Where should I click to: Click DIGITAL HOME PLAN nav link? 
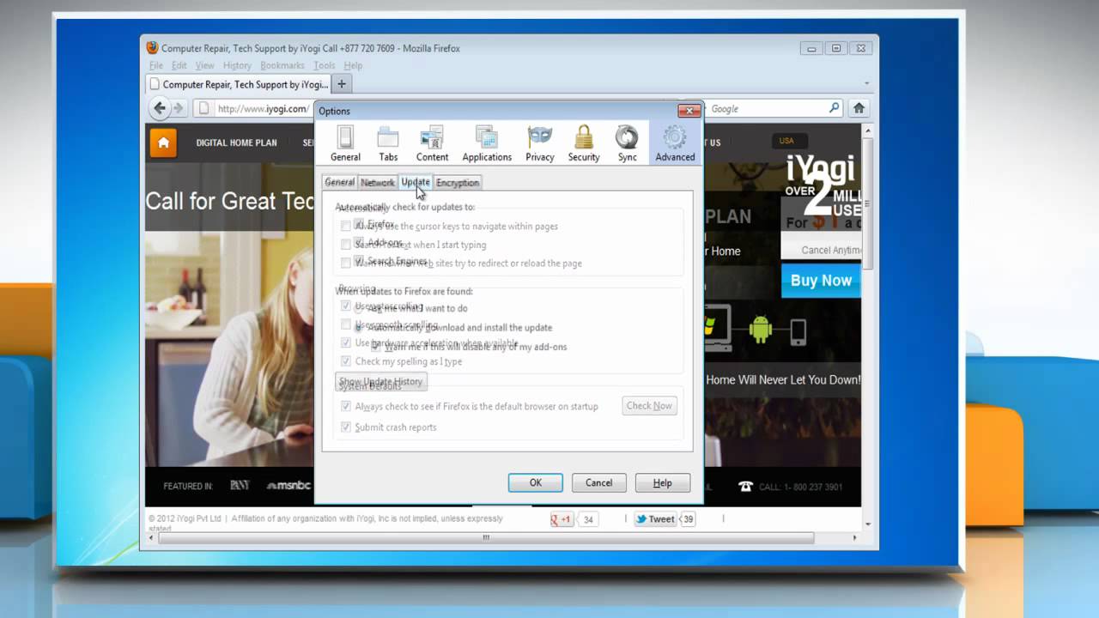(236, 142)
